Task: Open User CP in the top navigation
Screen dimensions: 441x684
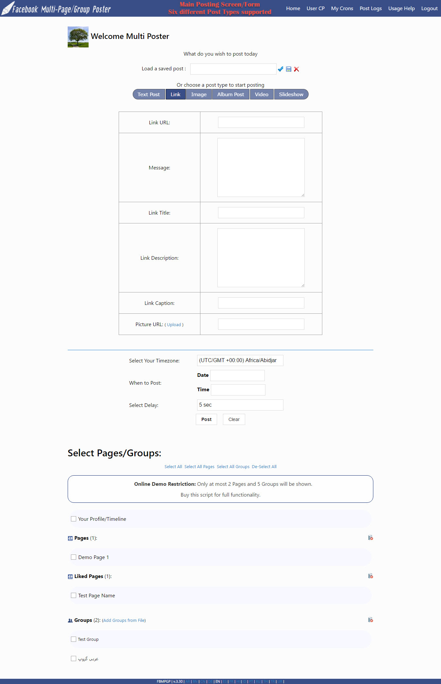Action: (x=316, y=9)
